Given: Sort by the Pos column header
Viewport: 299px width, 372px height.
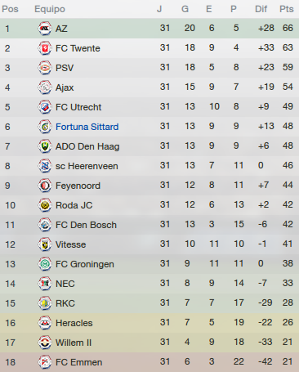Looking at the screenshot, I should (x=10, y=9).
